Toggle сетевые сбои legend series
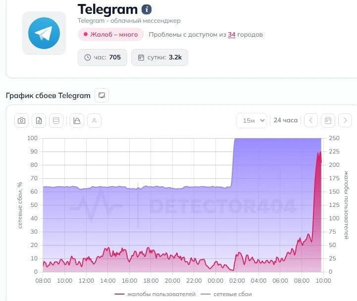357x301 pixels. tap(226, 294)
